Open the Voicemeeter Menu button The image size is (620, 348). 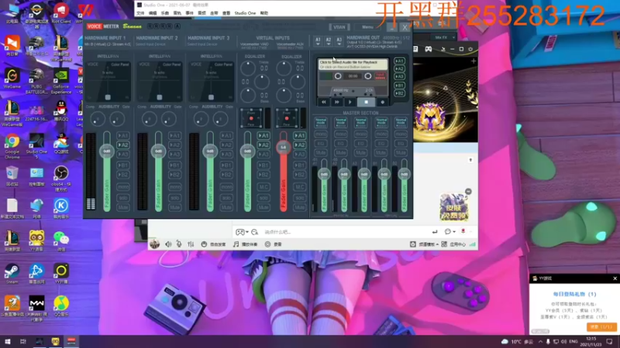(367, 27)
